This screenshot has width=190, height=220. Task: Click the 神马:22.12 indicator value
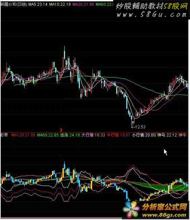pos(167,135)
